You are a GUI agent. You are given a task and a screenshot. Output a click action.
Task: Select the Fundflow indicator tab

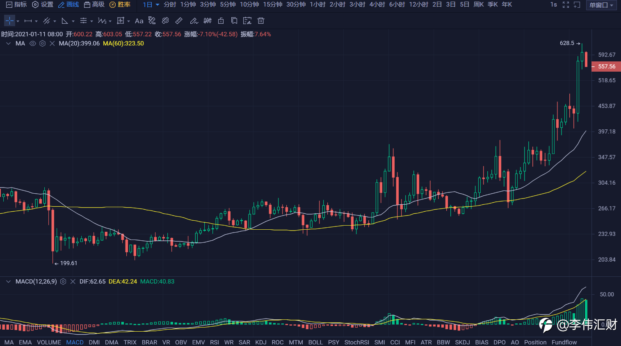564,342
